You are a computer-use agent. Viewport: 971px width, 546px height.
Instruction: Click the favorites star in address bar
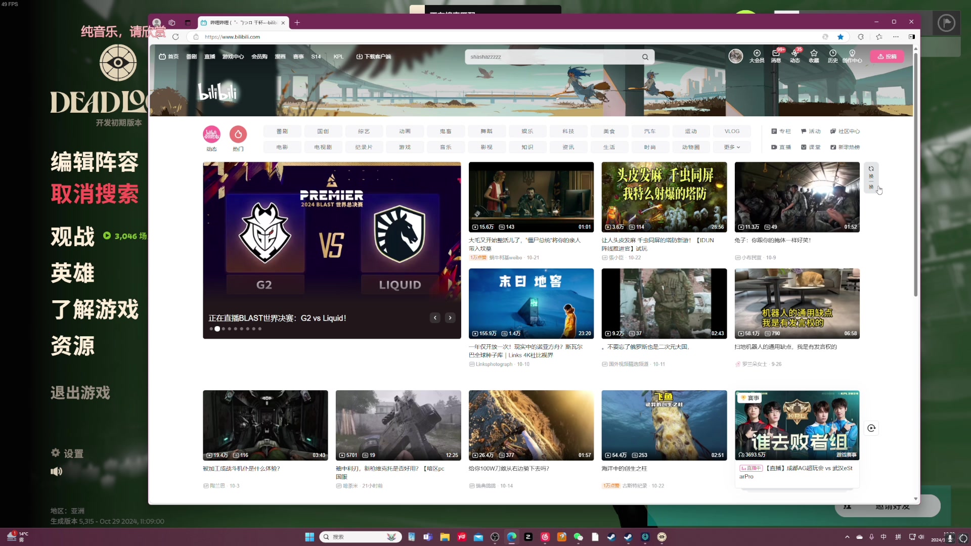click(x=841, y=37)
